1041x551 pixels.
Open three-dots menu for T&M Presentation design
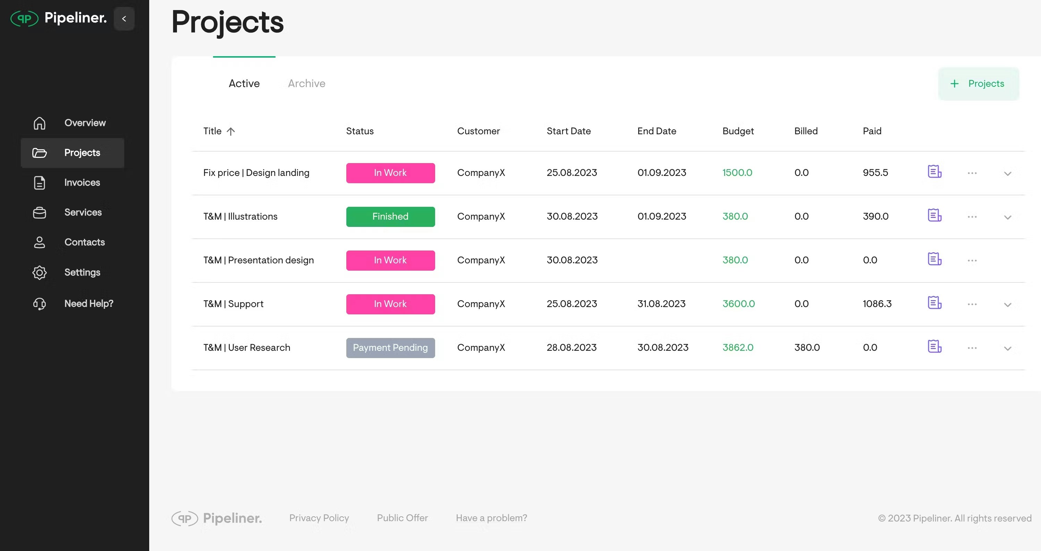[x=972, y=261]
